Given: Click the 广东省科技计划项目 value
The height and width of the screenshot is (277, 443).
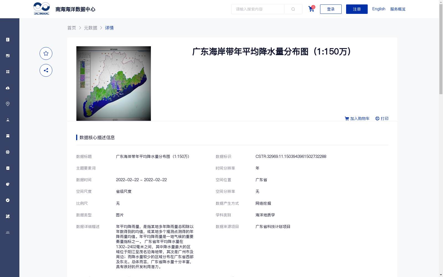Looking at the screenshot, I should [x=273, y=227].
